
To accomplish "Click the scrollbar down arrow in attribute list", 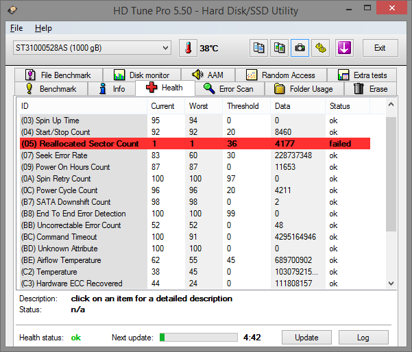I will pos(391,284).
